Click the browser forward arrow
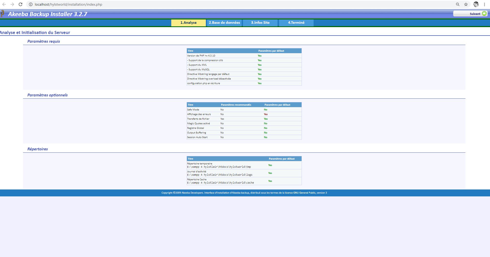This screenshot has height=257, width=490. coord(12,4)
